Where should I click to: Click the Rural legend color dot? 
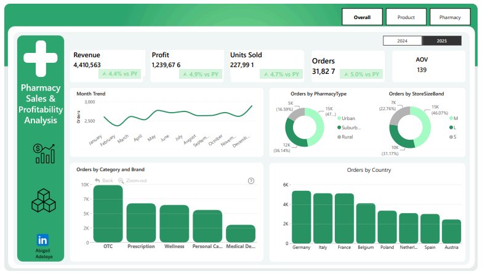point(339,137)
